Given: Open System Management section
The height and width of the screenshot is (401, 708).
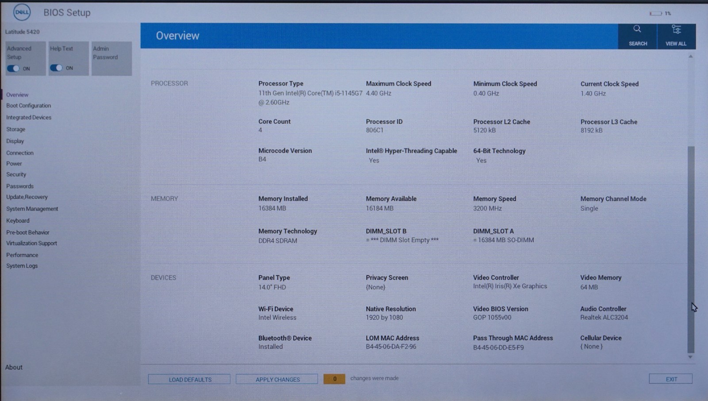Looking at the screenshot, I should click(32, 209).
